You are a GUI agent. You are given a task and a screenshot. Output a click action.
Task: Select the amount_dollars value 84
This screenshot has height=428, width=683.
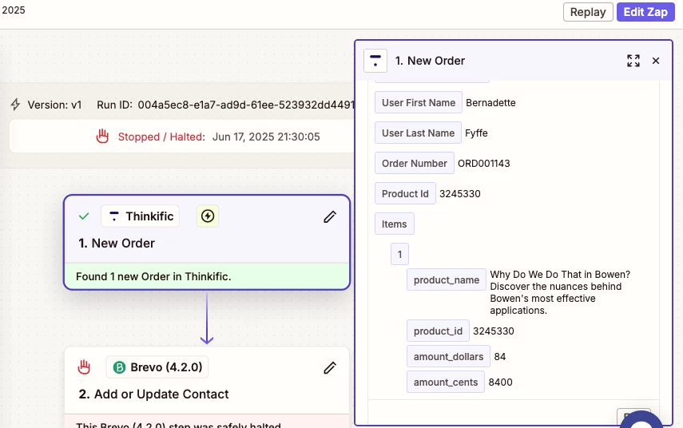(x=499, y=357)
